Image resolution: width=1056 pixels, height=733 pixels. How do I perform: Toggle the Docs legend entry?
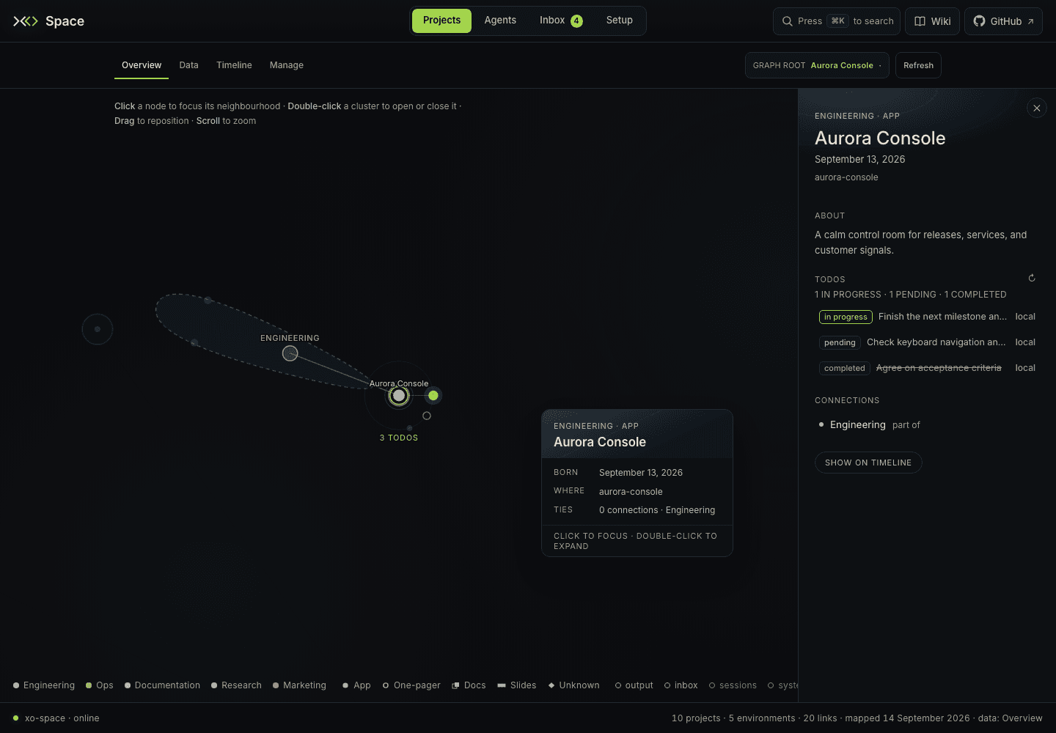(469, 685)
